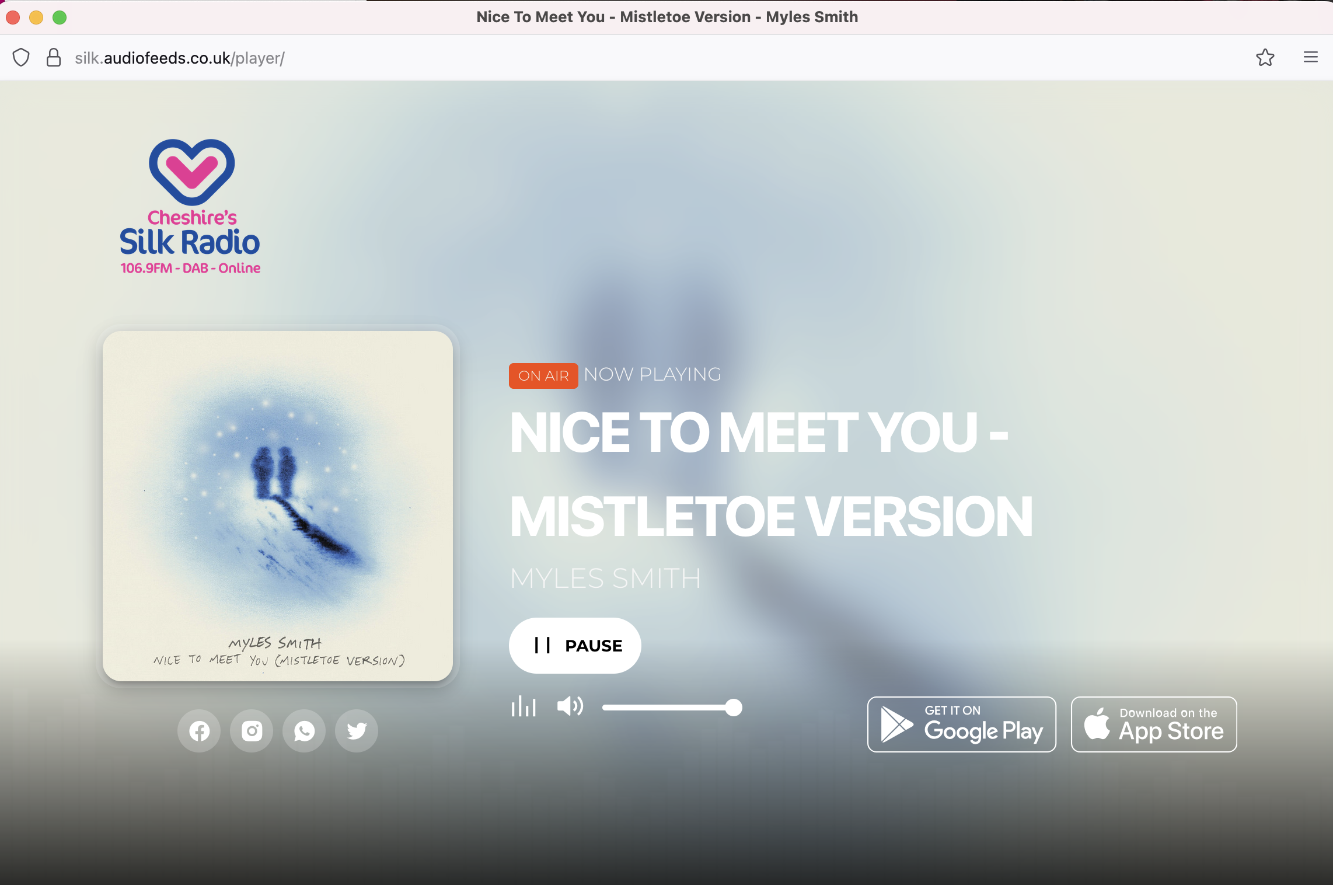
Task: Open the browser hamburger menu
Action: click(1311, 57)
